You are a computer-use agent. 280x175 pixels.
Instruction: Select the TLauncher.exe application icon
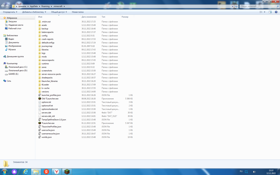40,123
